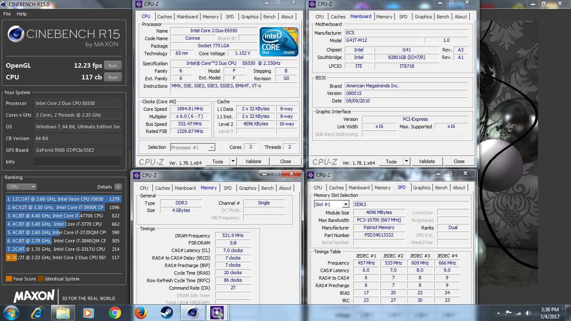Screen dimensions: 571x321
Task: Open Action Center flag tray icon
Action: click(x=509, y=313)
